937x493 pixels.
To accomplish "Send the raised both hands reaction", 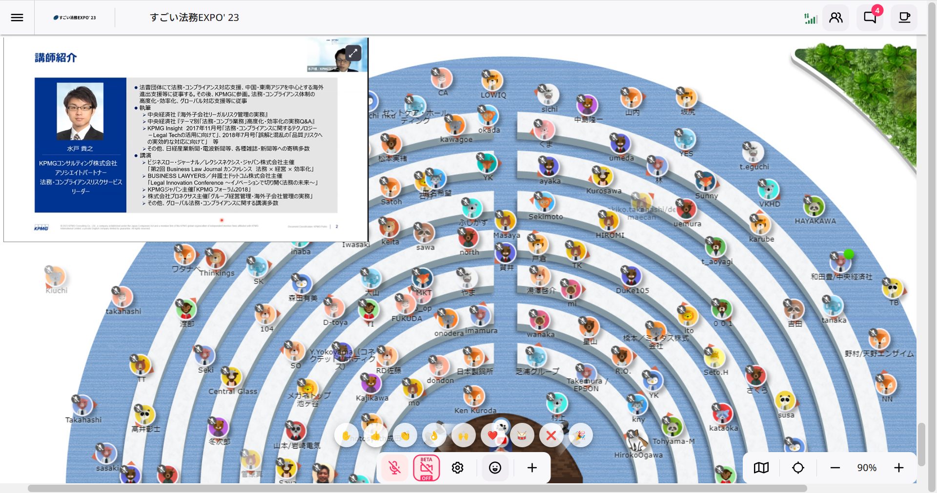I will tap(464, 436).
